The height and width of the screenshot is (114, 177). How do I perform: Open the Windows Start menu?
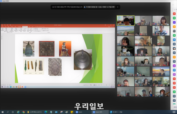tap(2, 112)
